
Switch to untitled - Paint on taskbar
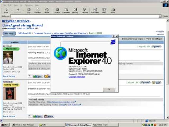106,125
